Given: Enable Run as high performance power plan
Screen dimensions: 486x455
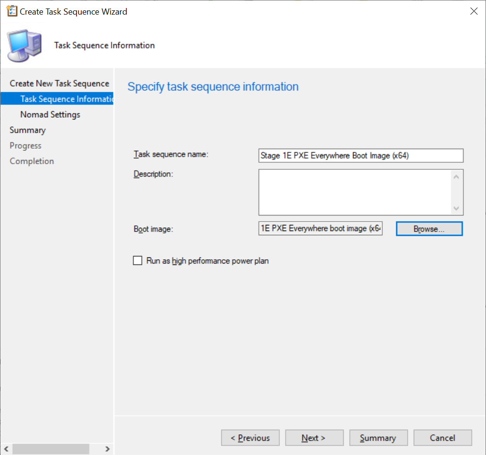Looking at the screenshot, I should tap(138, 261).
